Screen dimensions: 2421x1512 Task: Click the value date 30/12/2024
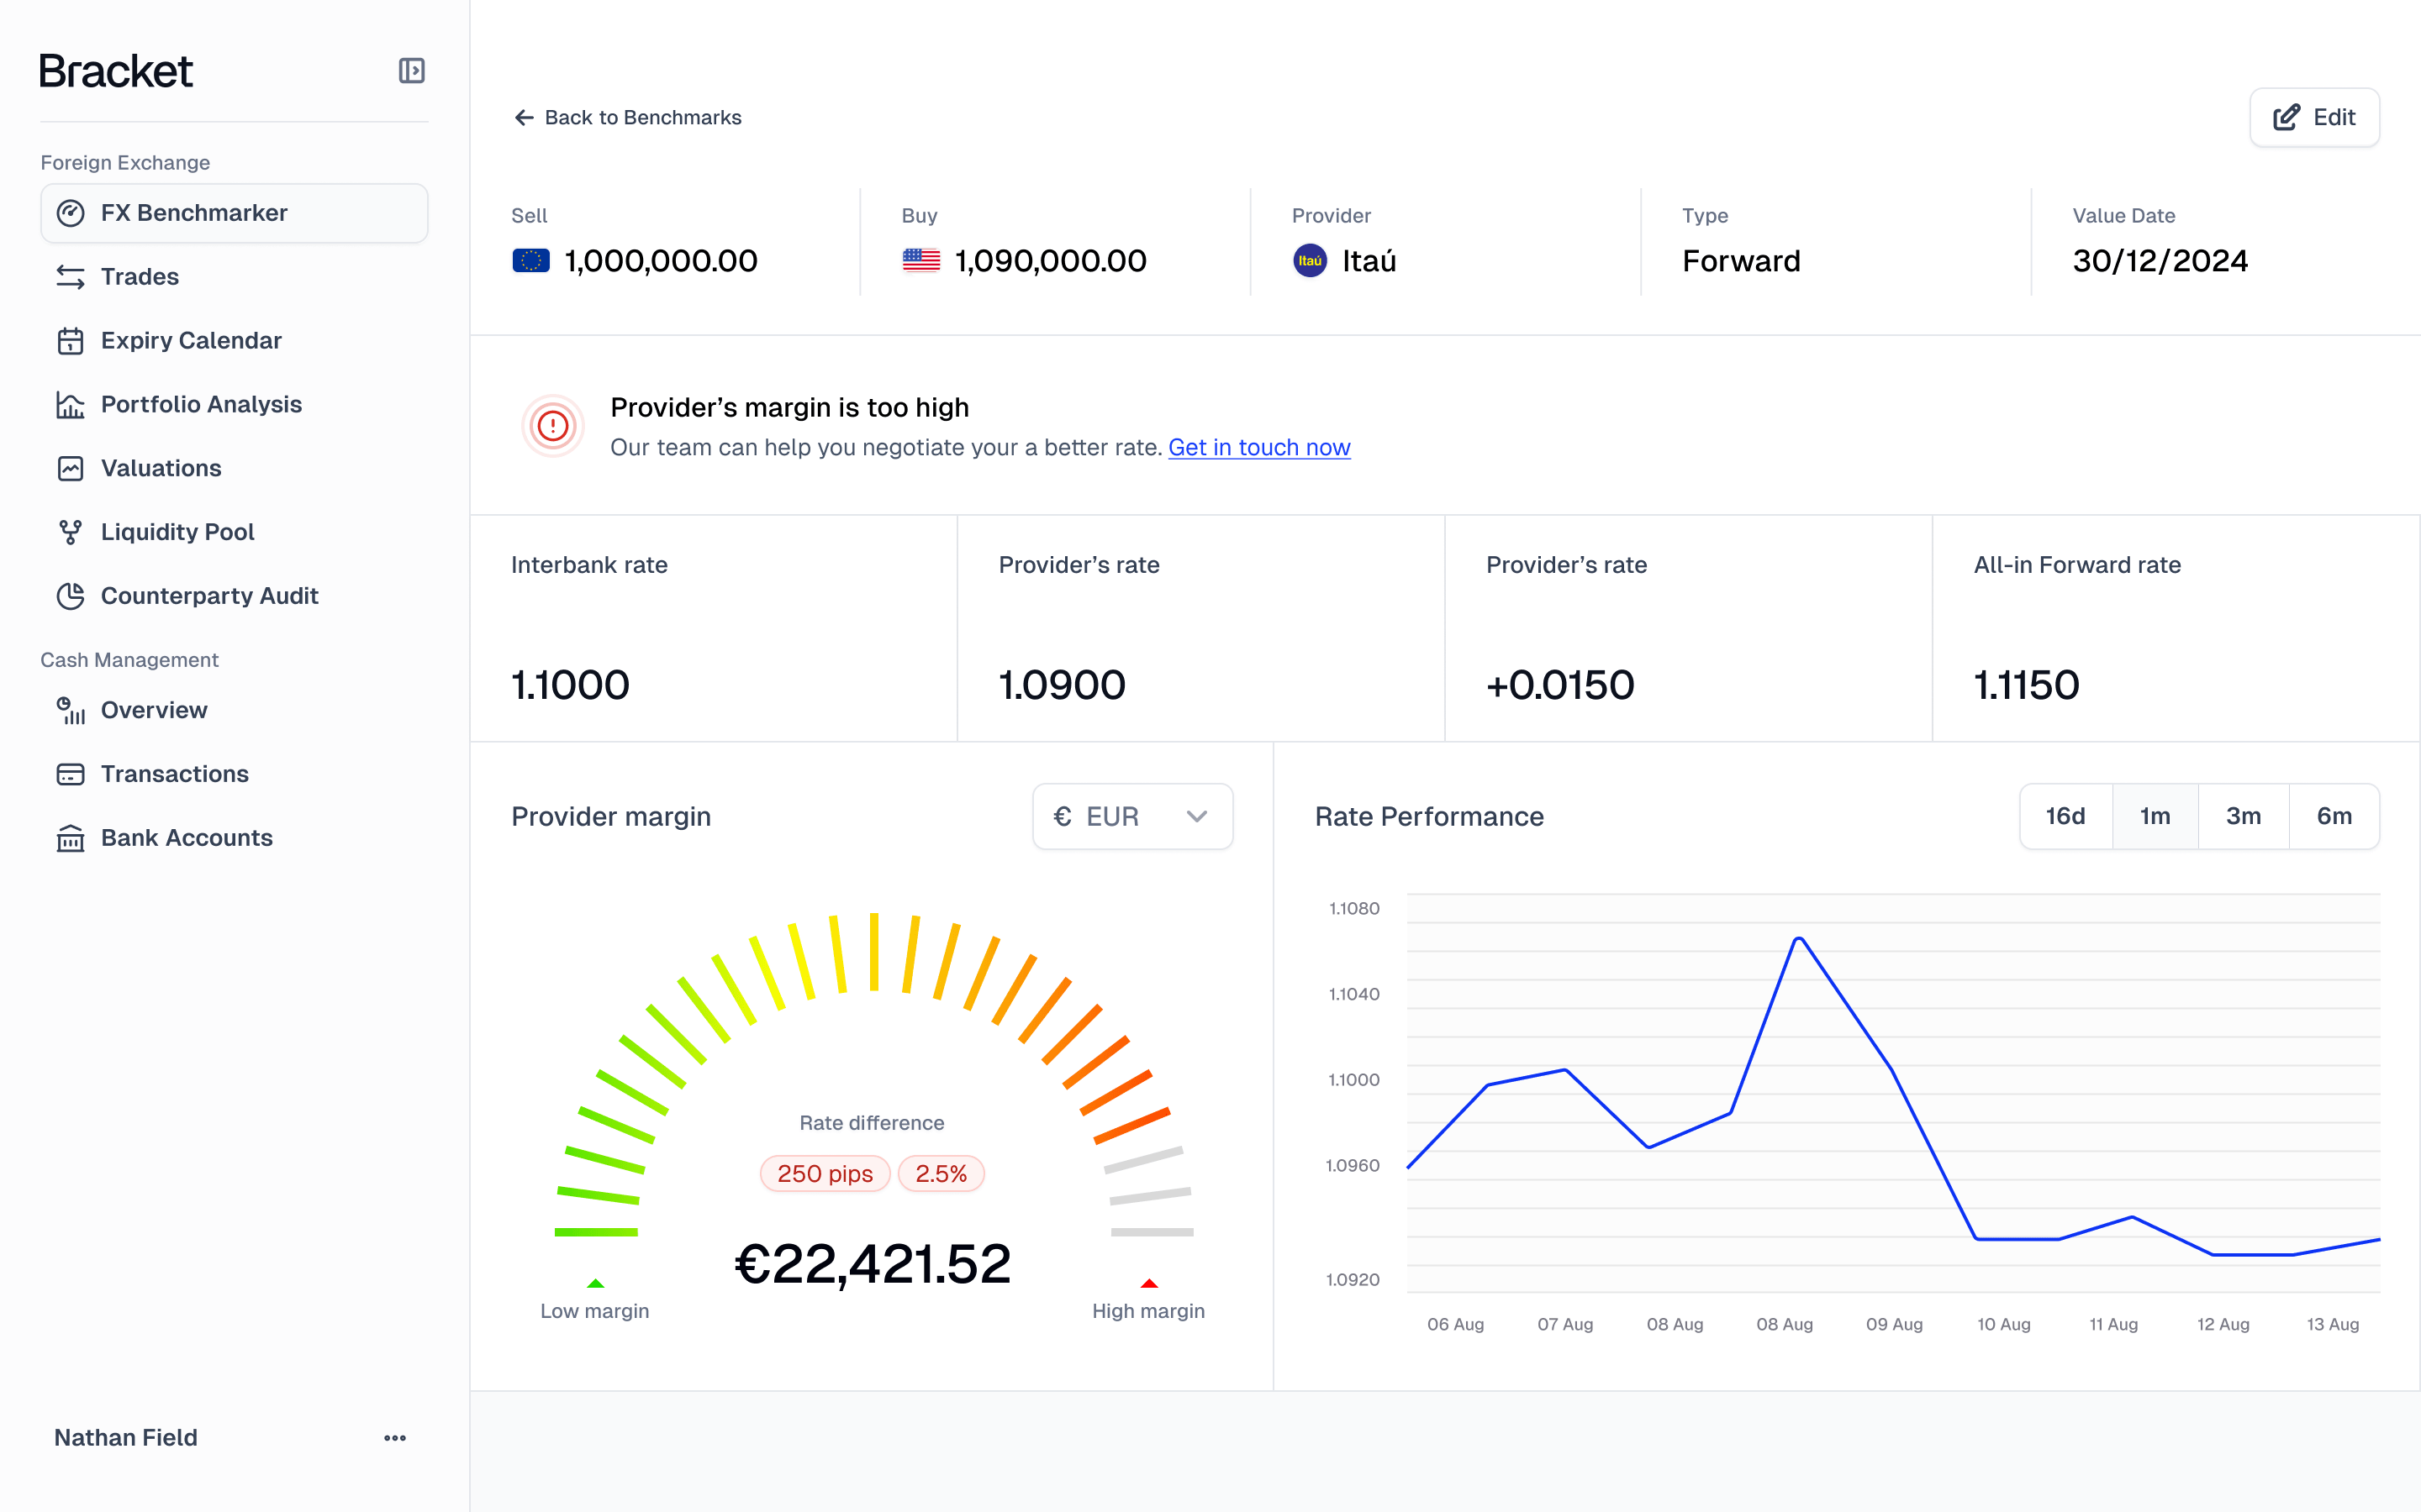2160,261
